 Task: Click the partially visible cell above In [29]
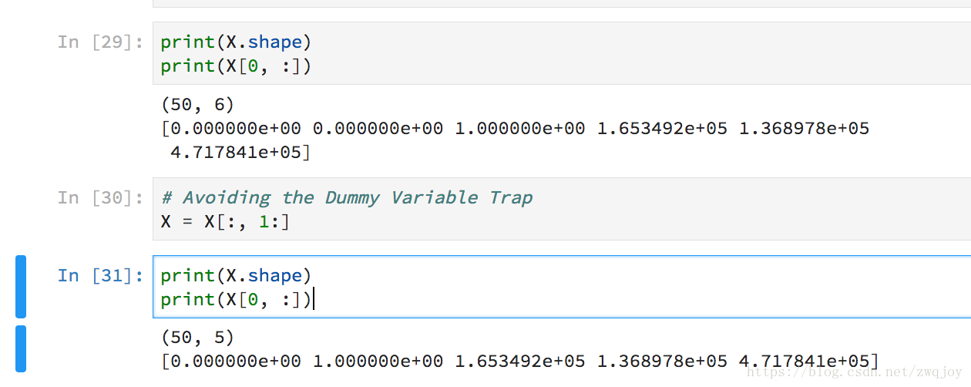click(x=562, y=4)
